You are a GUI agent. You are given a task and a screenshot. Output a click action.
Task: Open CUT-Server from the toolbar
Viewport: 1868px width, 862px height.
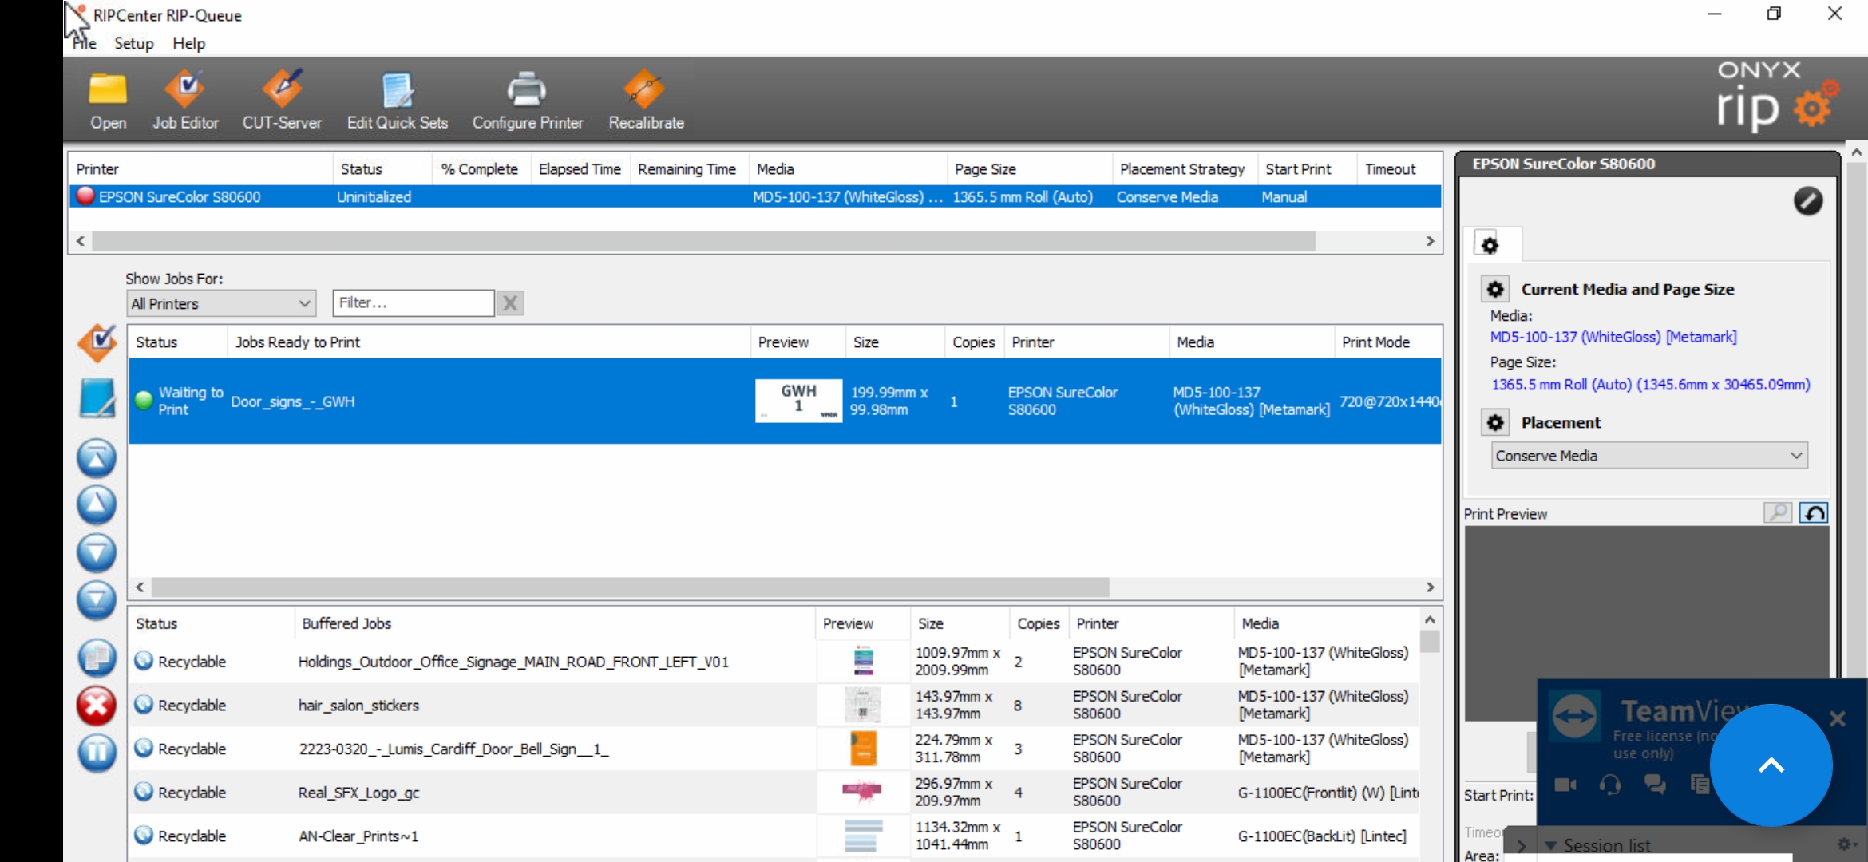pyautogui.click(x=282, y=101)
